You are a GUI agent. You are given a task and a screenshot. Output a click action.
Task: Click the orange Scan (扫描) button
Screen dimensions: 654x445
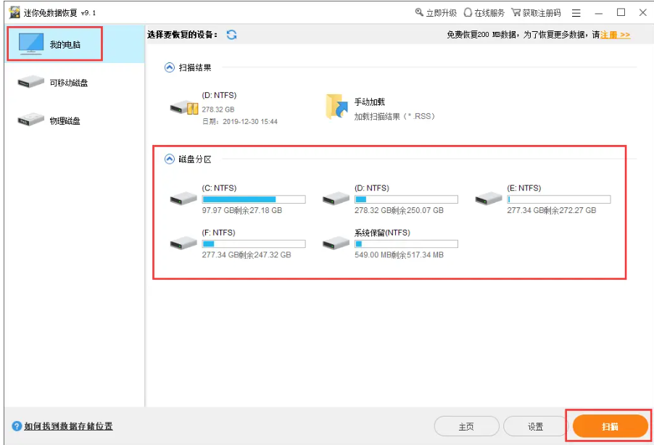click(610, 426)
